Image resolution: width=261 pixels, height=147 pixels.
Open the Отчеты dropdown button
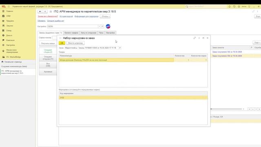pyautogui.click(x=105, y=16)
